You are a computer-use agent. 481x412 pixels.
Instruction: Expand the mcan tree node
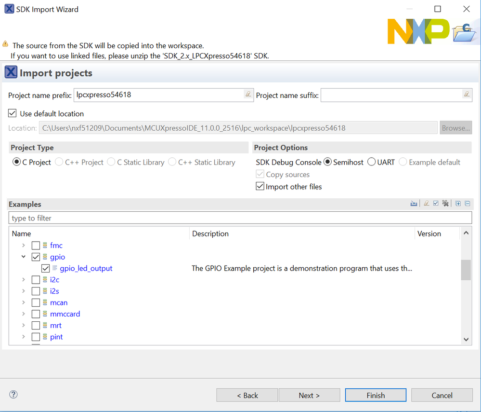click(x=23, y=302)
